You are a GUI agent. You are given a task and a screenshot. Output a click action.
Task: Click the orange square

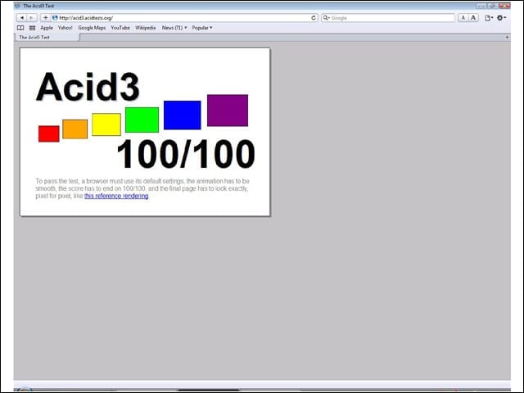pyautogui.click(x=75, y=129)
